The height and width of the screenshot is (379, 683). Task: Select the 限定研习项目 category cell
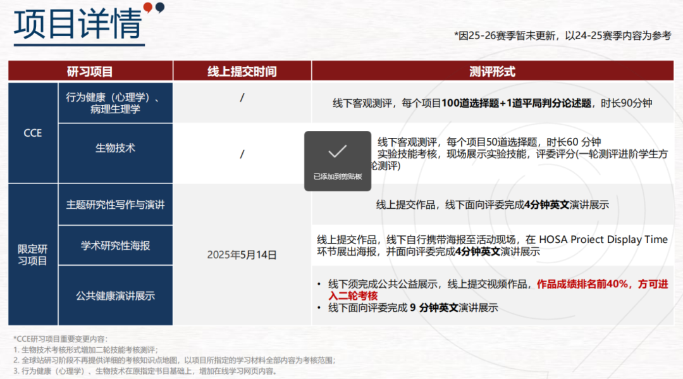(x=33, y=255)
